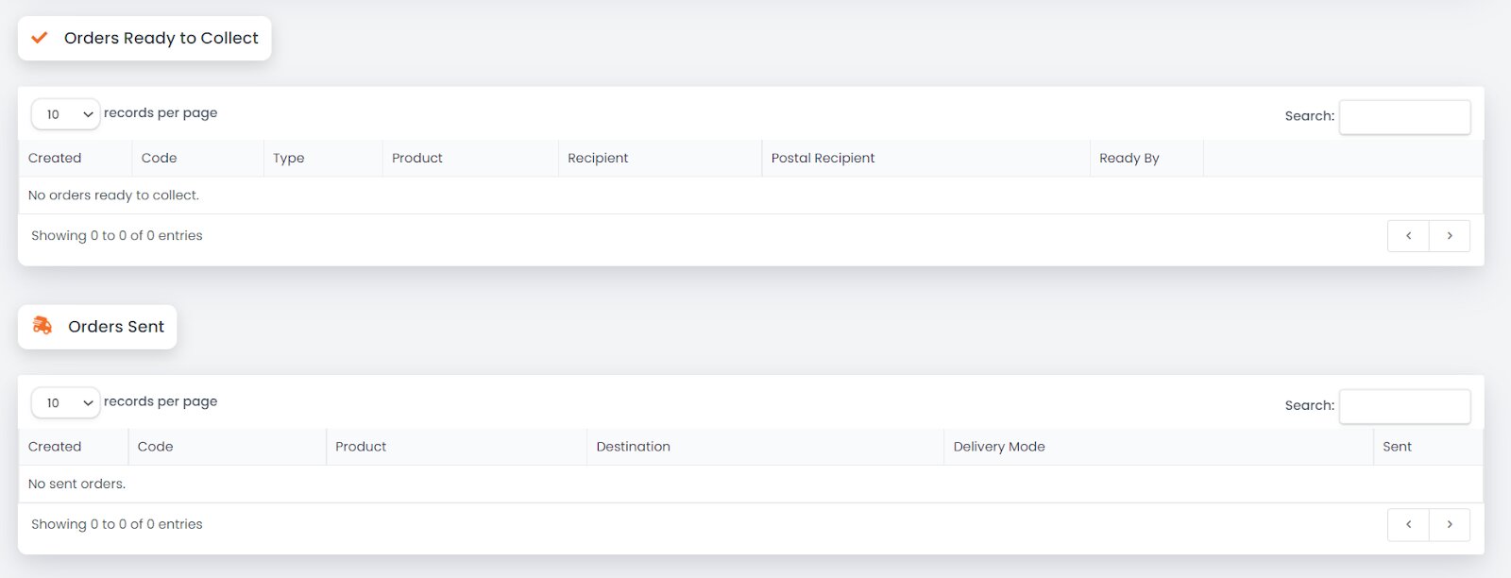Sort Orders Sent by Delivery Mode column
This screenshot has width=1511, height=578.
(x=999, y=447)
